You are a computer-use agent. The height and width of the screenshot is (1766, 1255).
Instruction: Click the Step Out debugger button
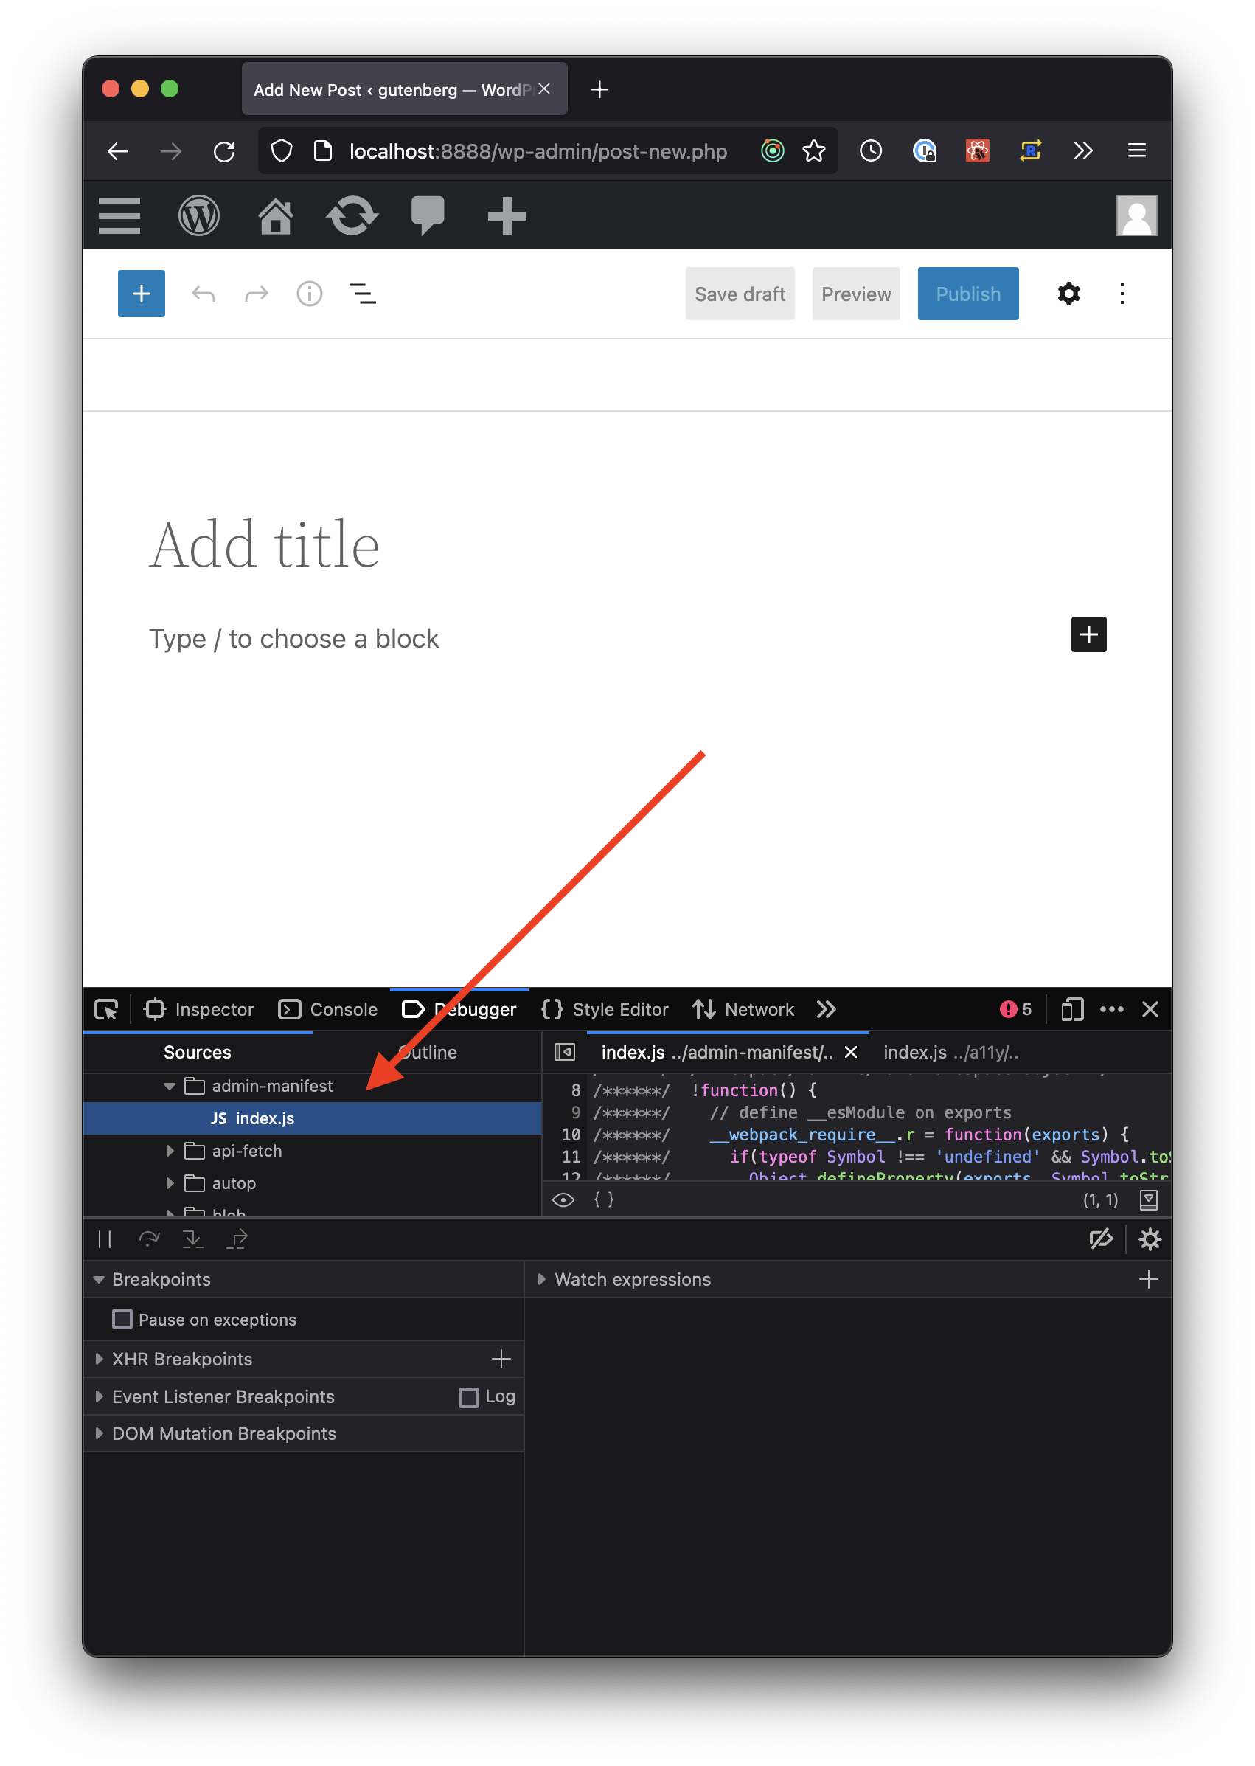pos(237,1239)
